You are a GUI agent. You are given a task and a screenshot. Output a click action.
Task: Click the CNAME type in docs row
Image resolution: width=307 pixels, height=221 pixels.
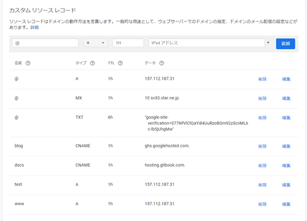click(x=83, y=165)
